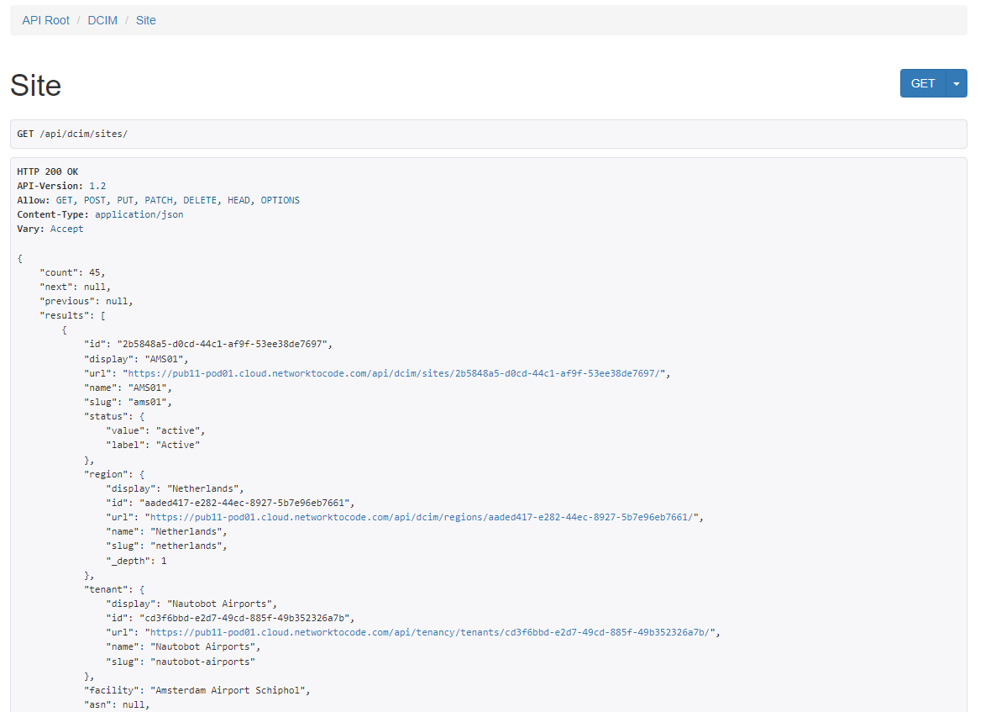Click the Amsterdam Airport Schiphol facility value

coord(231,690)
